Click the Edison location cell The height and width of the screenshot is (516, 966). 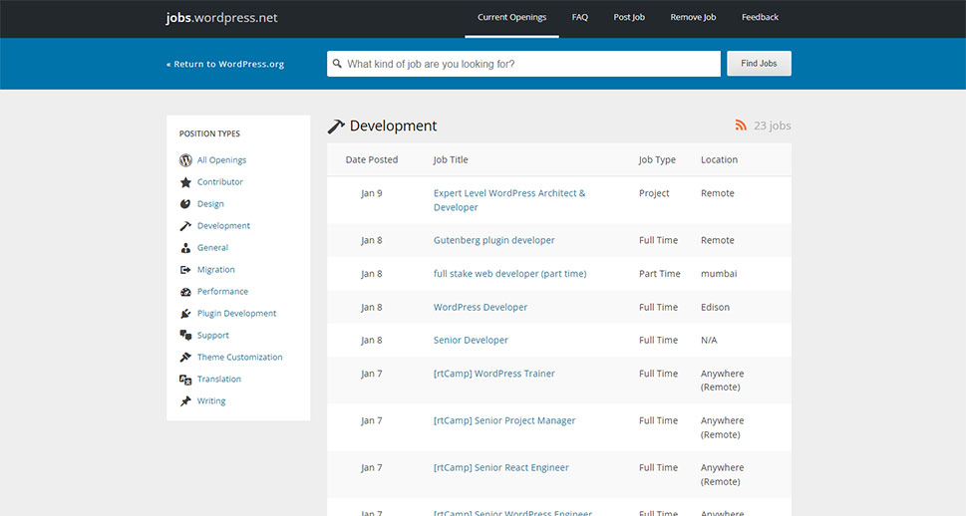(x=715, y=307)
